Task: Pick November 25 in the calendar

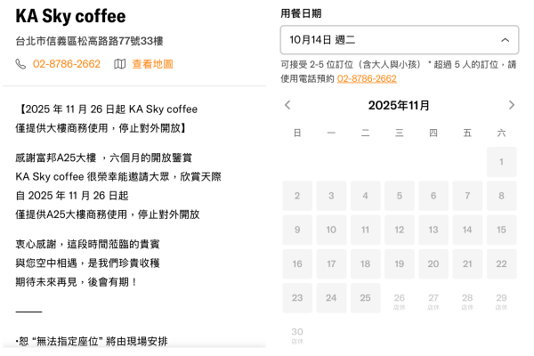Action: coord(366,298)
